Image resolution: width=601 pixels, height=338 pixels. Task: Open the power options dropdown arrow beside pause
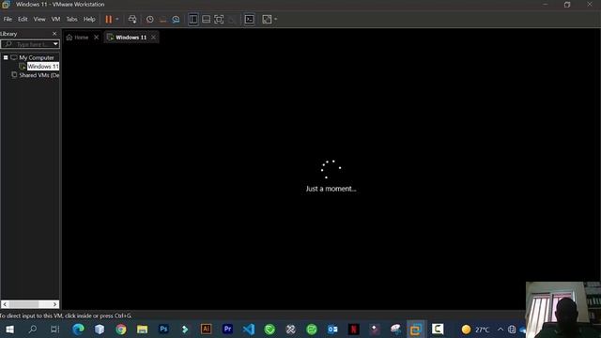[117, 19]
